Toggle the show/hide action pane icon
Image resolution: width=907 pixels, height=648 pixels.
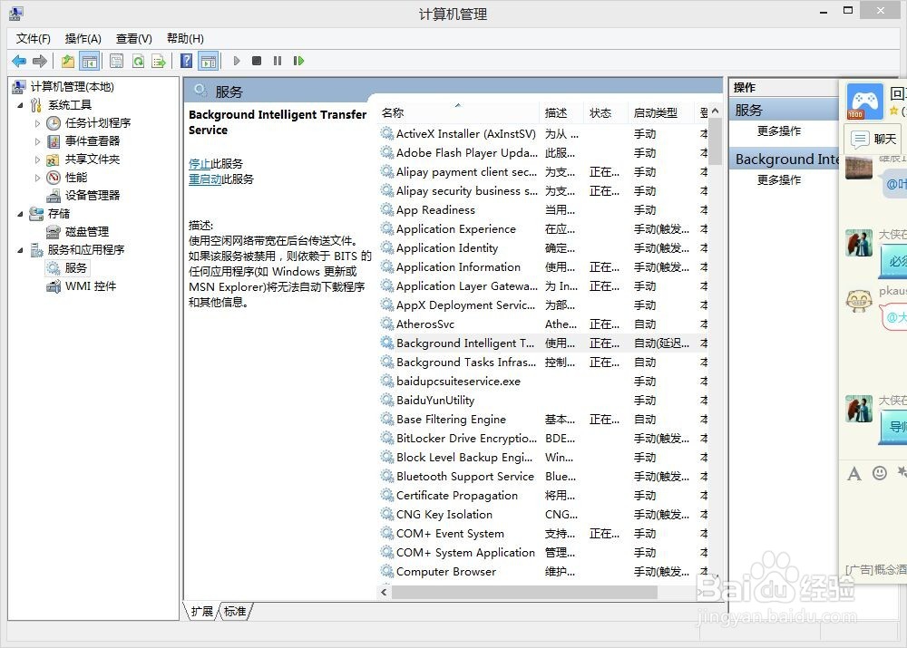coord(209,61)
